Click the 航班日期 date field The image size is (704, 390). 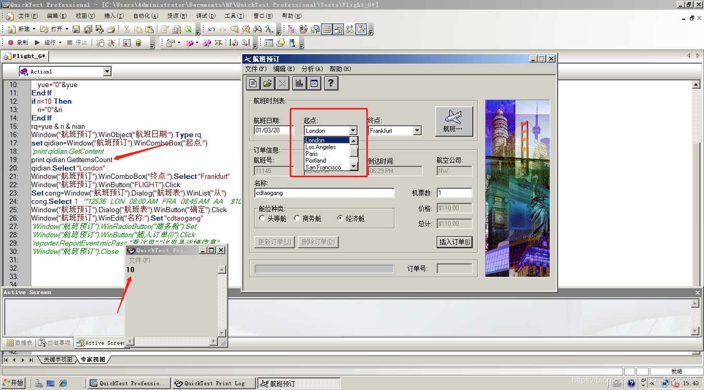tap(274, 131)
